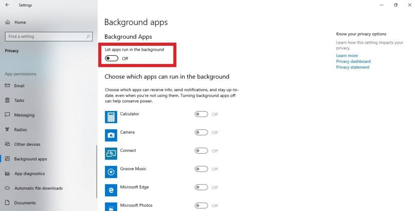415x211 pixels.
Task: Toggle Calculator background switch
Action: [x=201, y=114]
